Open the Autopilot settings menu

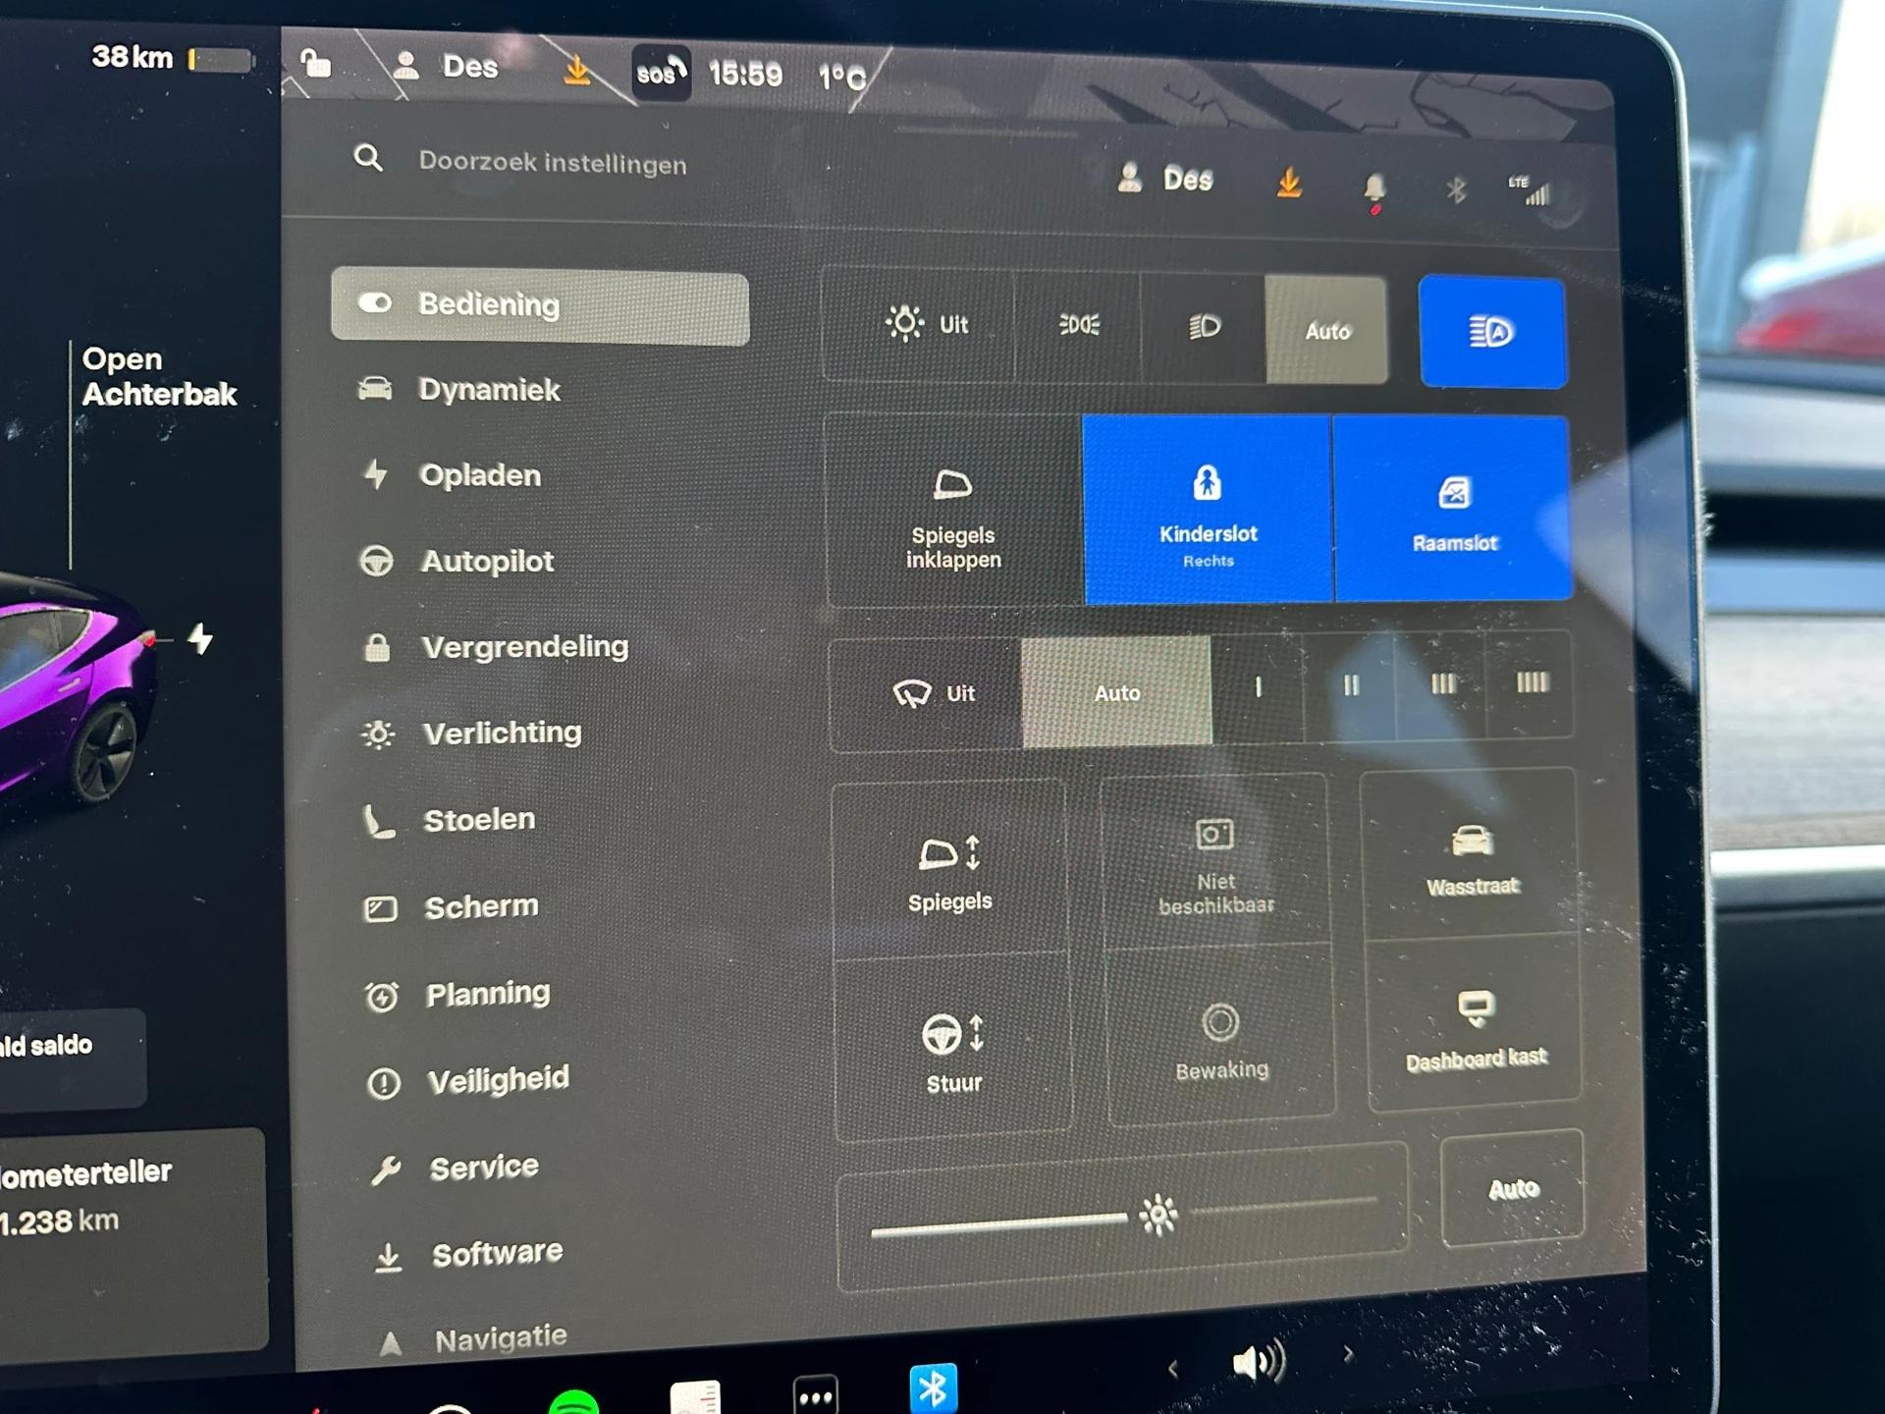(x=487, y=562)
